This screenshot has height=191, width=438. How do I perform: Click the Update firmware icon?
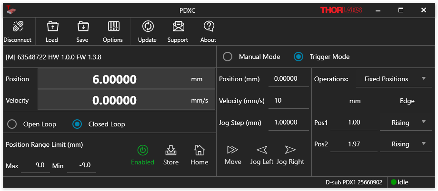[x=147, y=27]
